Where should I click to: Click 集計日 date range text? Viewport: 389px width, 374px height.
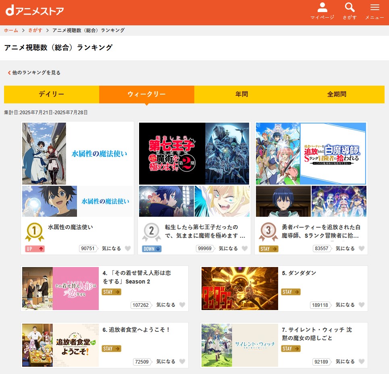[46, 112]
